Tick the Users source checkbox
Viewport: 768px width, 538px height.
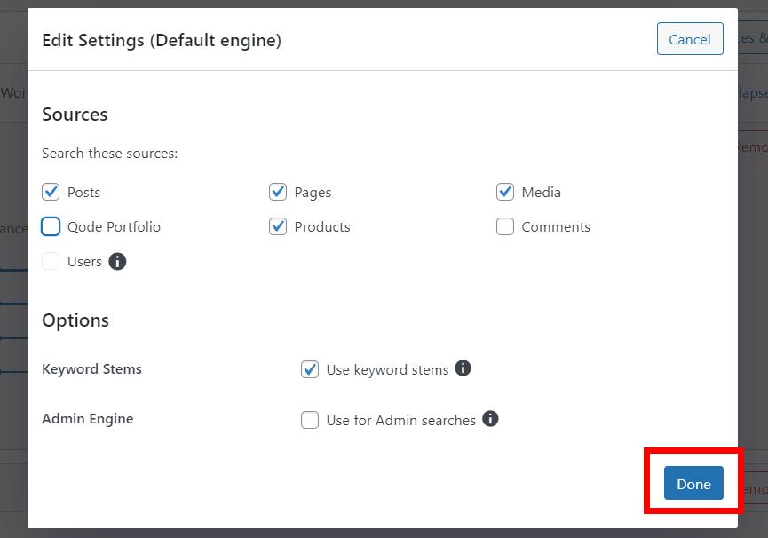pos(51,261)
